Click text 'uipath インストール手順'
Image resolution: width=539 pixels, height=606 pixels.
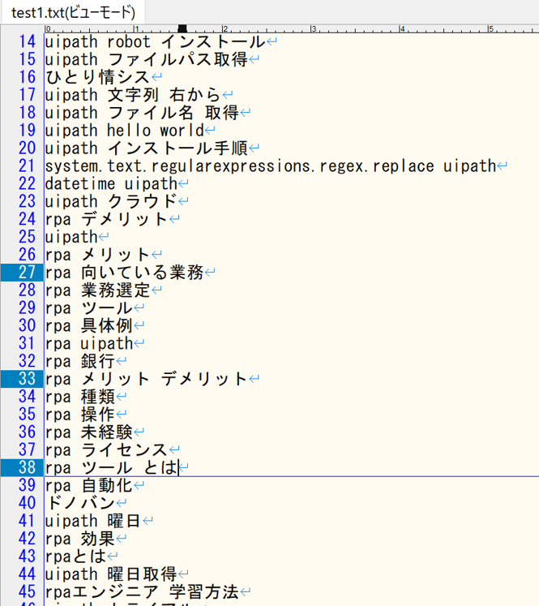tap(147, 148)
